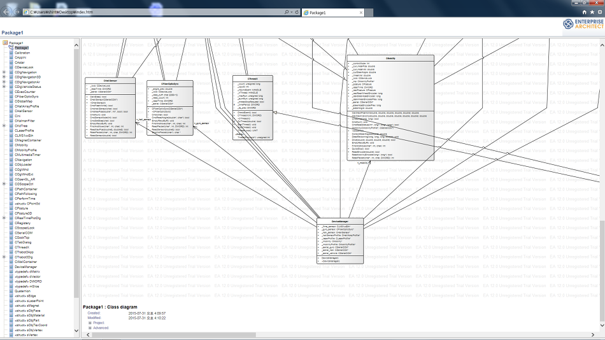The height and width of the screenshot is (340, 605).
Task: Open the browser Favorites star icon
Action: point(592,12)
